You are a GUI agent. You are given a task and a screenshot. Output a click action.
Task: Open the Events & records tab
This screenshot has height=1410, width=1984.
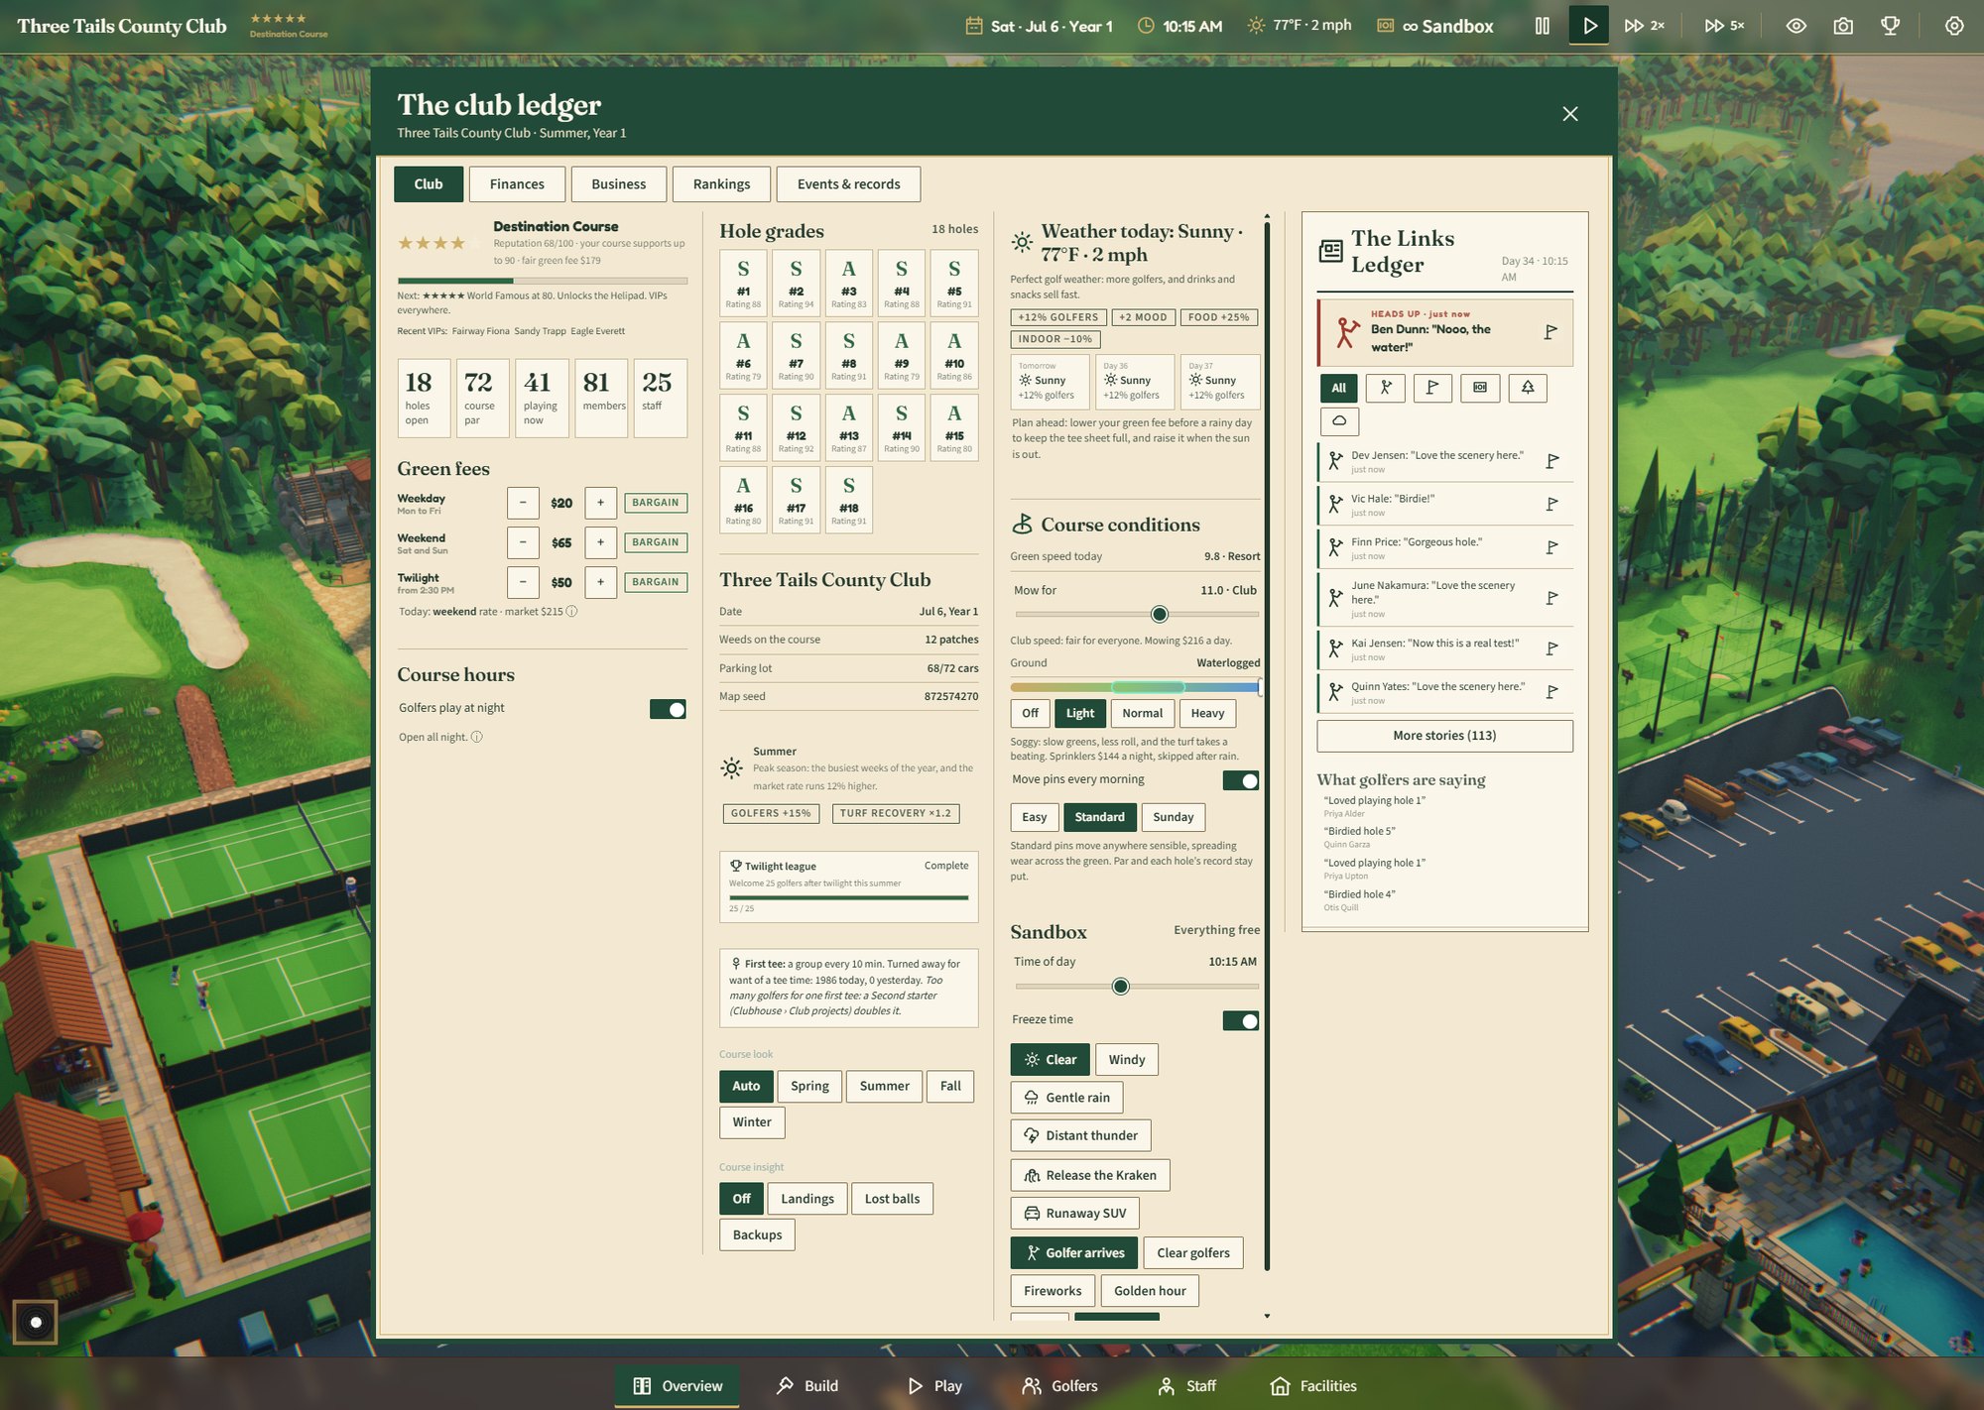[848, 184]
